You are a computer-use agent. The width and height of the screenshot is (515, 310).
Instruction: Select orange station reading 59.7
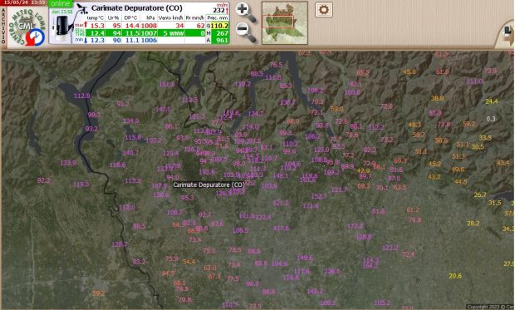[x=99, y=293]
